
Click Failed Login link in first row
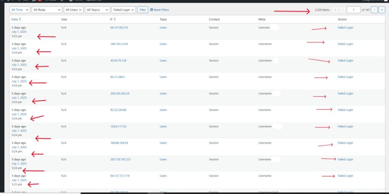tap(345, 28)
